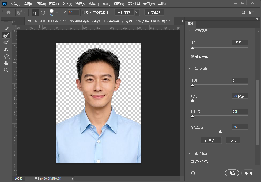Viewport: 261px width, 182px height.
Task: Open the workspace layout icon
Action: (252, 13)
